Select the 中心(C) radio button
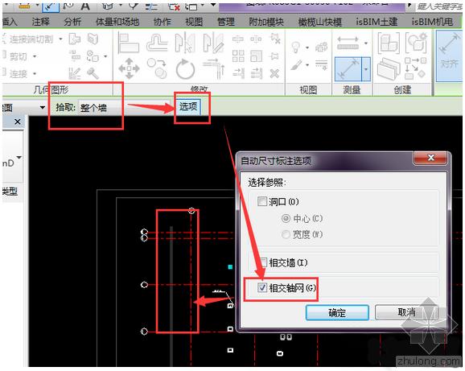This screenshot has height=371, width=465. [x=286, y=219]
